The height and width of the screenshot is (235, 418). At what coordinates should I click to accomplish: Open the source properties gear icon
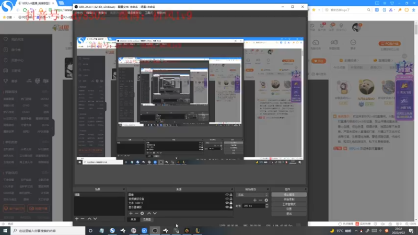(142, 214)
